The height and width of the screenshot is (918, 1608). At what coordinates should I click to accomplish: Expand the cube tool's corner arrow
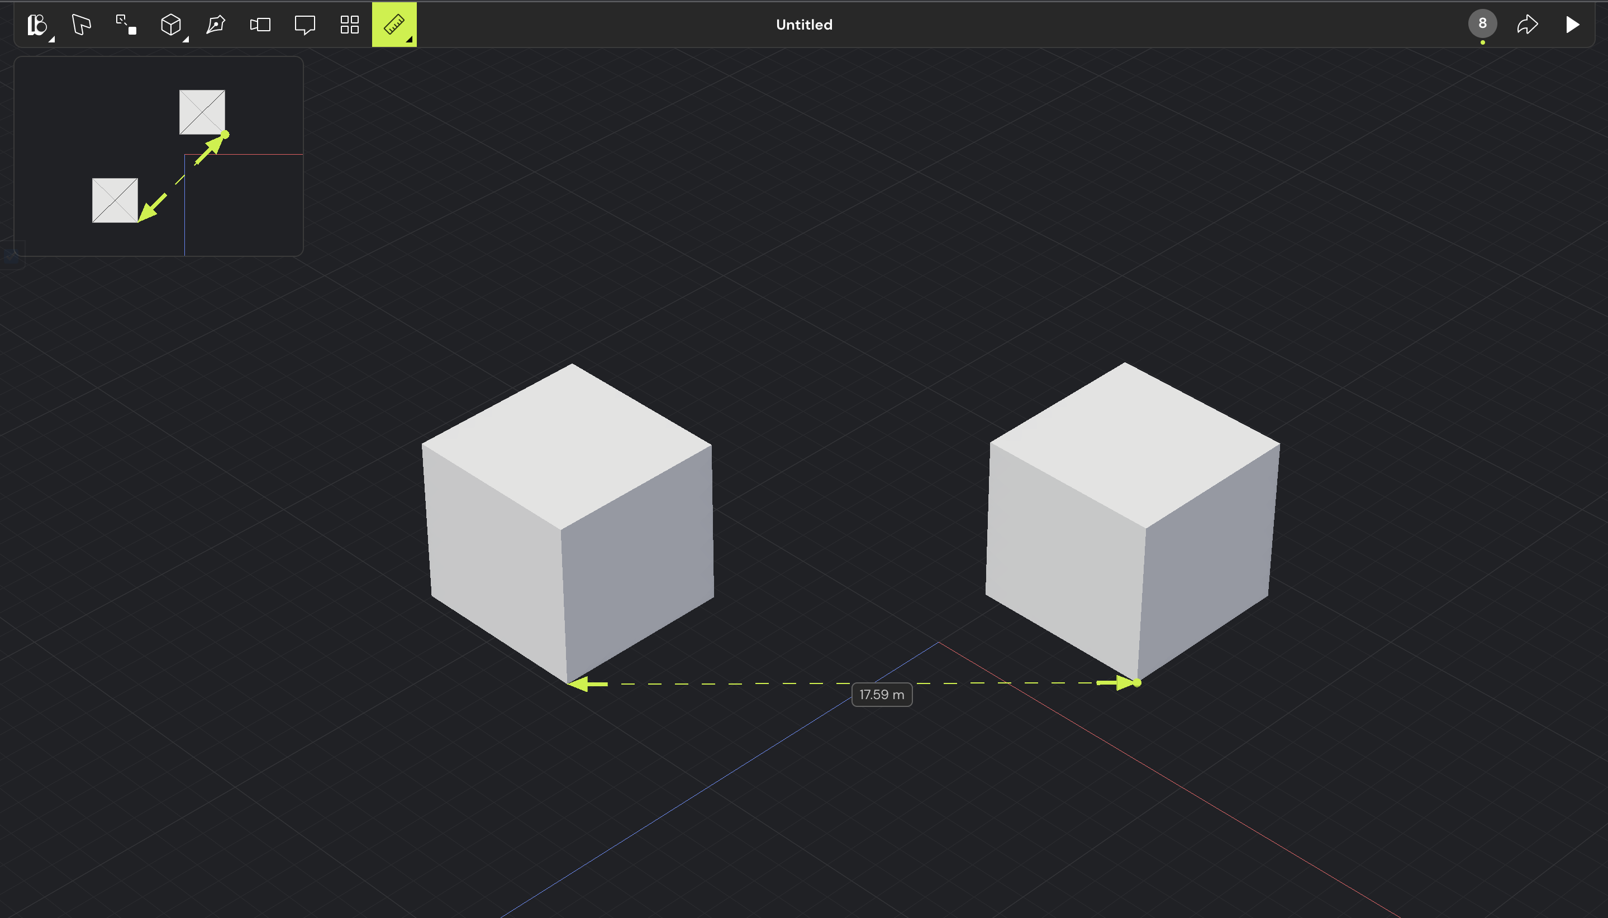[185, 40]
